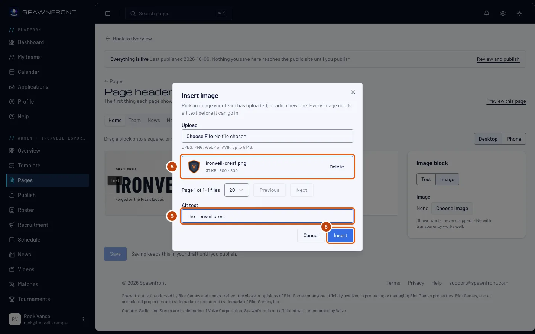Open Publish in admin sidebar

coord(48,195)
